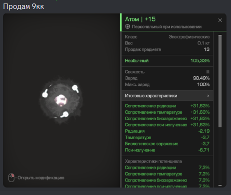Click the Свежесть III indicator
The image size is (231, 195).
pos(208,72)
